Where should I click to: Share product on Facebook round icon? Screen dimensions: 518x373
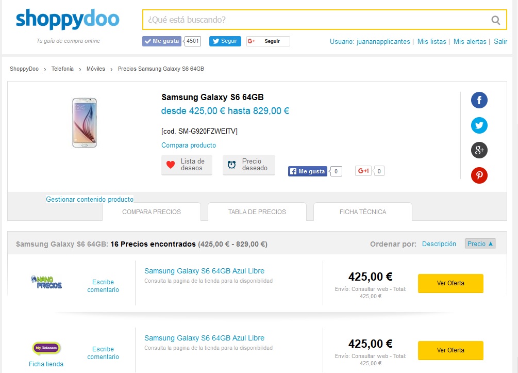(x=479, y=100)
